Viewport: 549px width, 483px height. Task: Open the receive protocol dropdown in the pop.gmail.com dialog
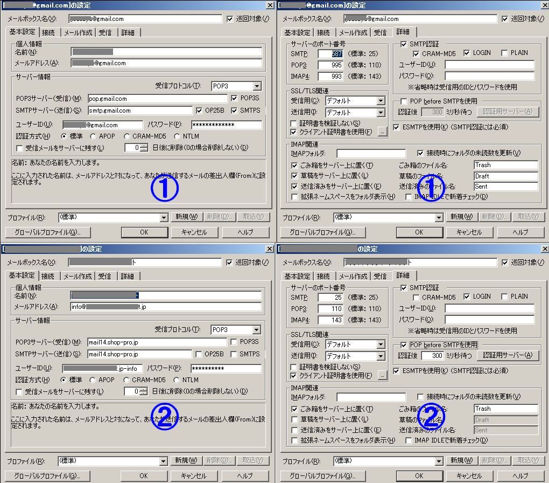(x=256, y=86)
